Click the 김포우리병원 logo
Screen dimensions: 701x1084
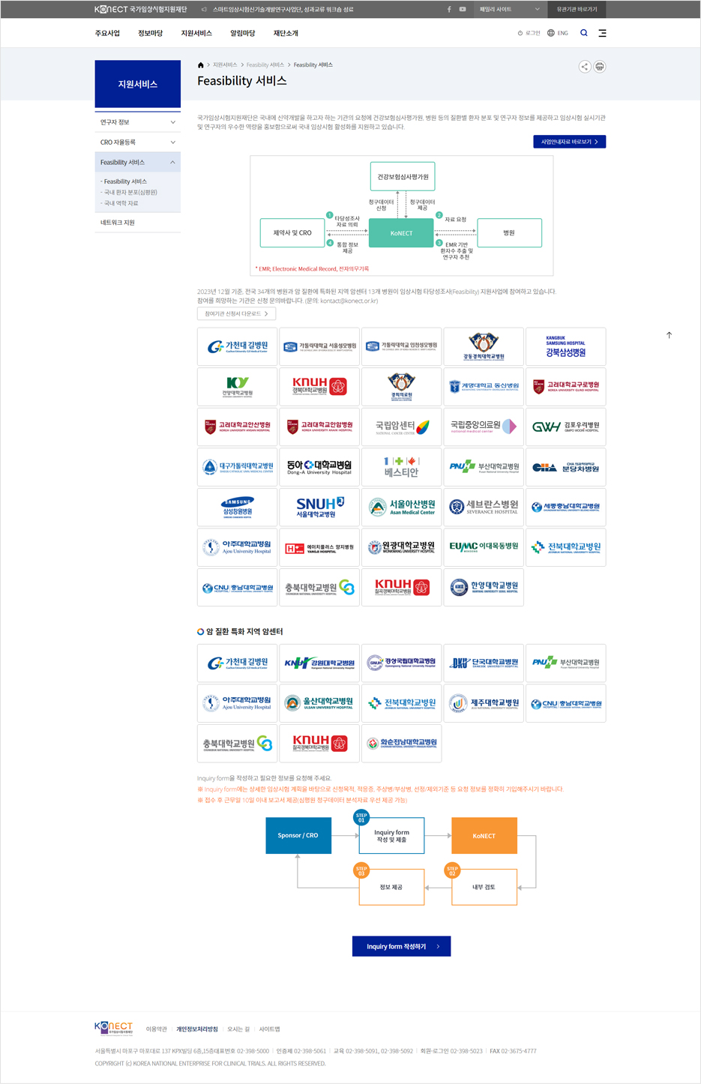point(566,427)
